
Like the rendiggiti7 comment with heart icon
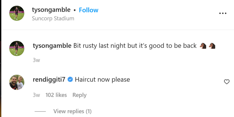pos(227,82)
